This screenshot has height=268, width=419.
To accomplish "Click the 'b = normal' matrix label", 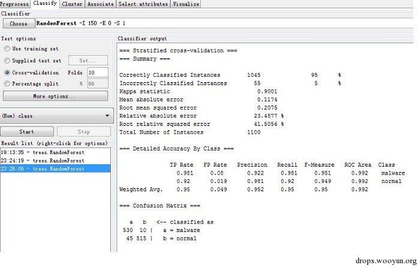I will [180, 239].
